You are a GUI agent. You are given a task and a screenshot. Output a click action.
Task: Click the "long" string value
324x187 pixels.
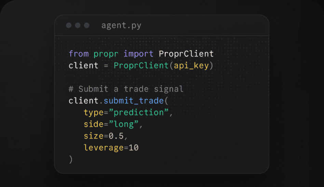pos(124,124)
